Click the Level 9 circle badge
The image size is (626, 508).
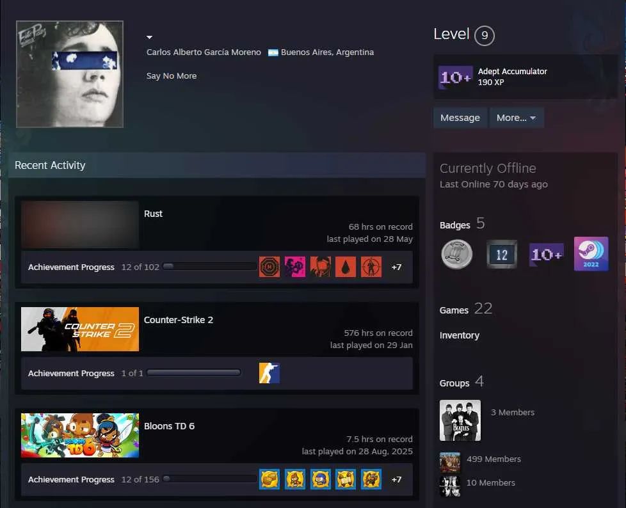point(485,36)
